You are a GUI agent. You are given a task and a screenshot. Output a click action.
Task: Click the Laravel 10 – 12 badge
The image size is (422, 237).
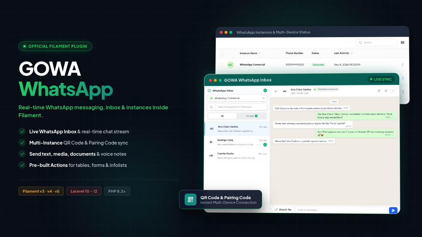(x=84, y=191)
